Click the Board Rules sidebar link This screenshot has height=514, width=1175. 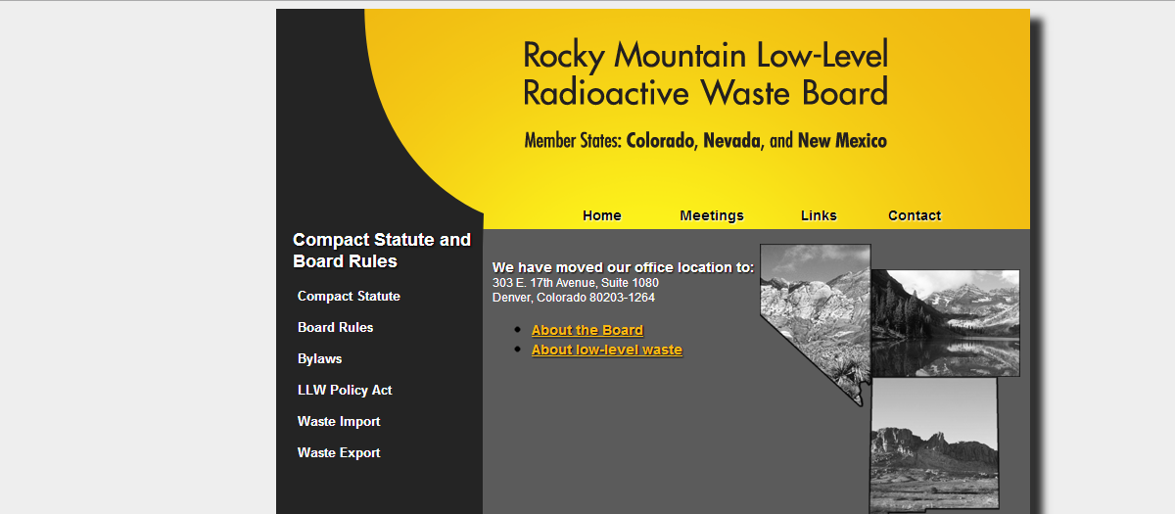(x=335, y=327)
